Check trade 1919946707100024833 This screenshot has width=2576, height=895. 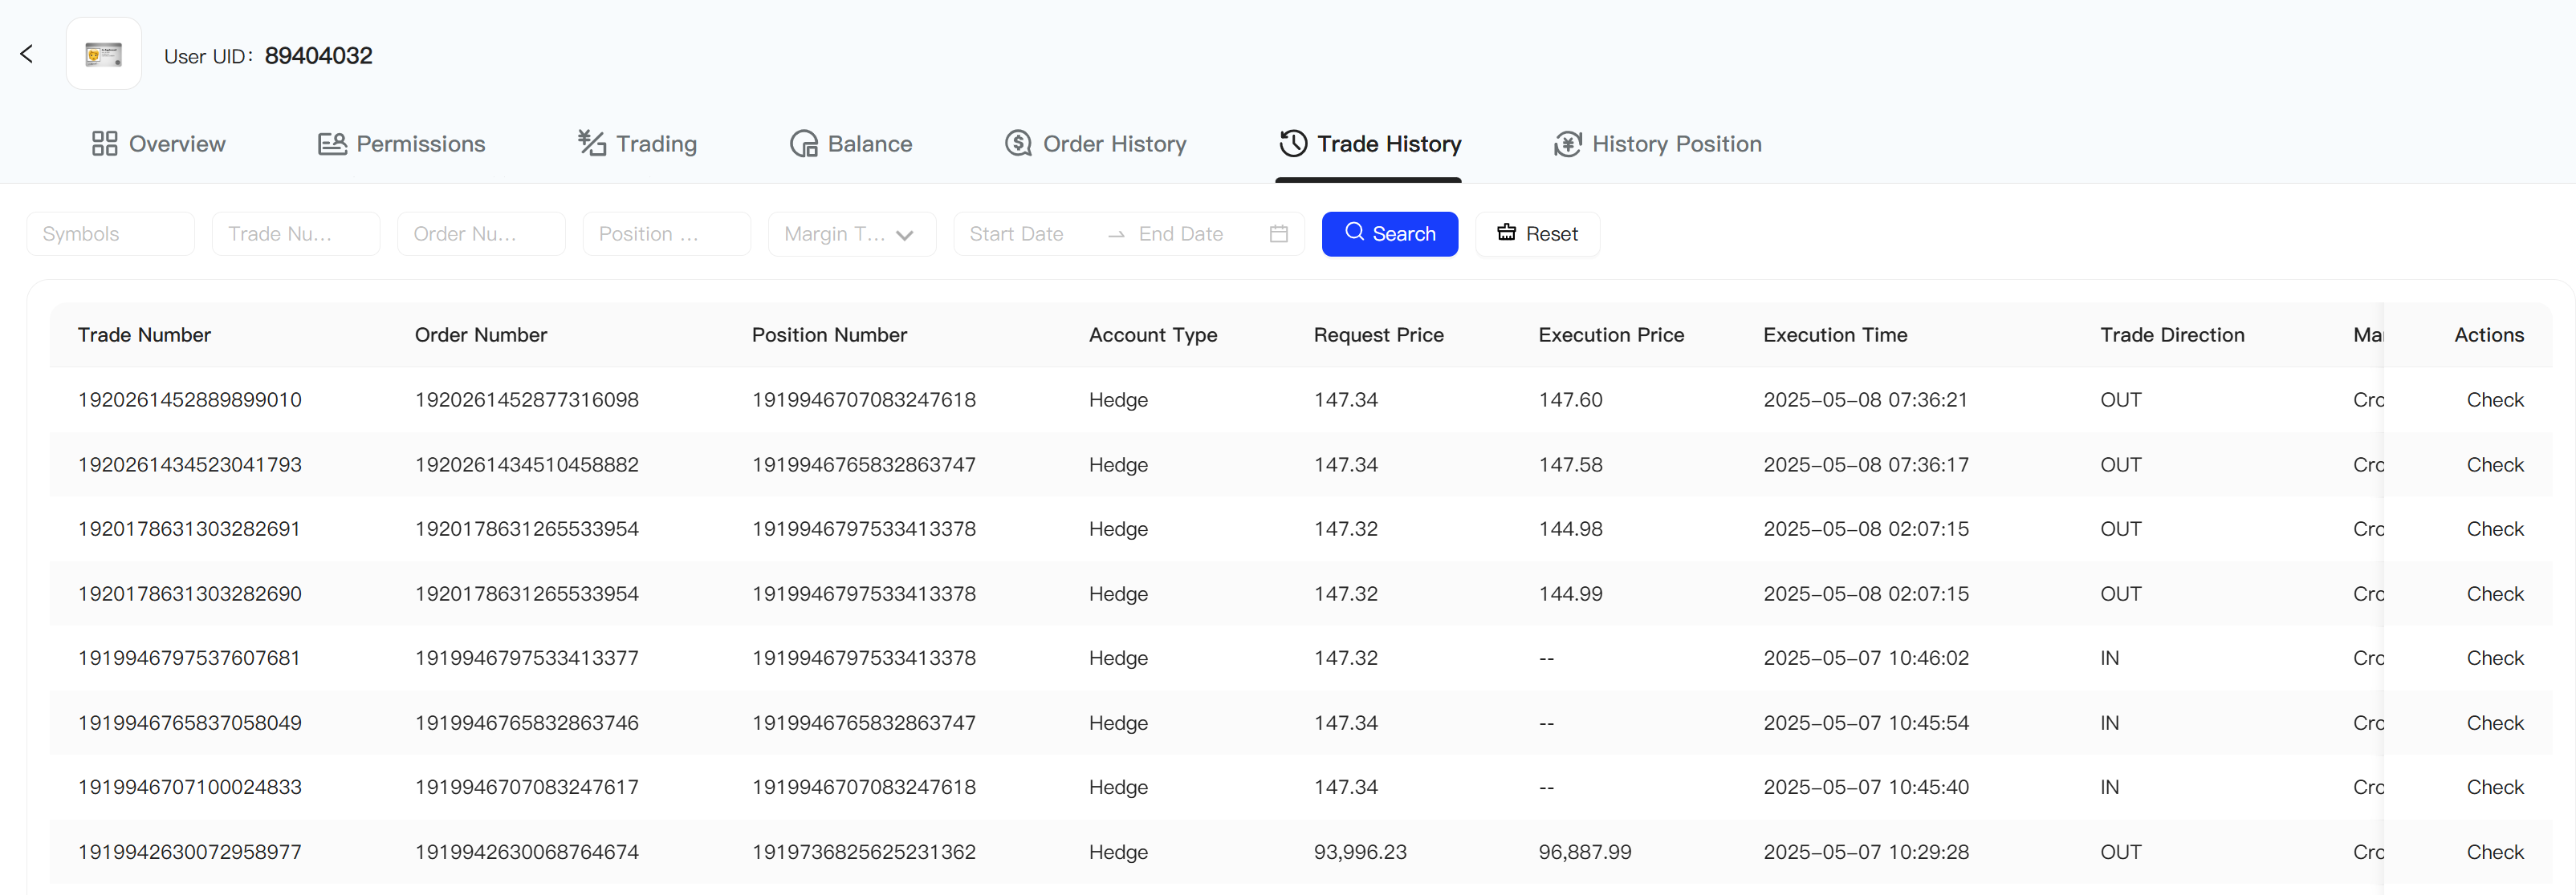coord(2495,787)
